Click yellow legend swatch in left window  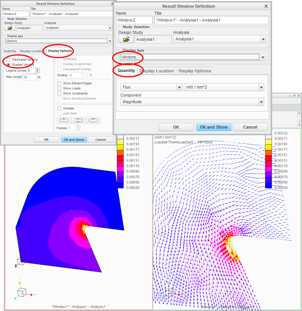120,147
